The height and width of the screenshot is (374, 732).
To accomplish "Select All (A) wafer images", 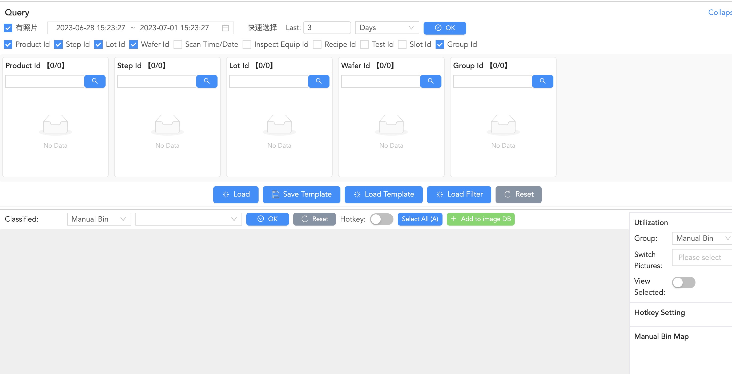I will tap(420, 219).
